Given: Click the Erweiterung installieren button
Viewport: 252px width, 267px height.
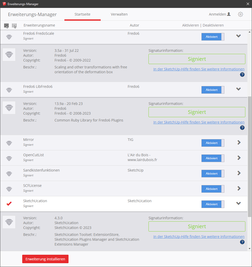Looking at the screenshot, I should point(45,259).
